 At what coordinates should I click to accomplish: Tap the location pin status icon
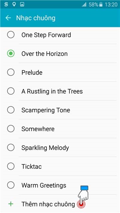pyautogui.click(x=14, y=4)
